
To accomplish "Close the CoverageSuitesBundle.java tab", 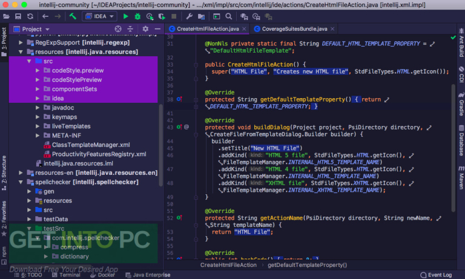I will click(x=332, y=29).
